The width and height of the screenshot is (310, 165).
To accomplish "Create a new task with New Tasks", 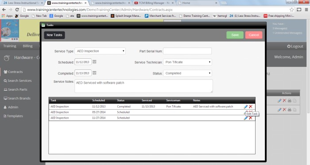I will (x=54, y=35).
